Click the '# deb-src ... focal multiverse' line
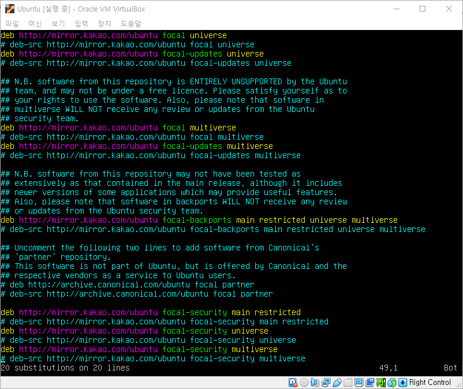 click(x=132, y=137)
